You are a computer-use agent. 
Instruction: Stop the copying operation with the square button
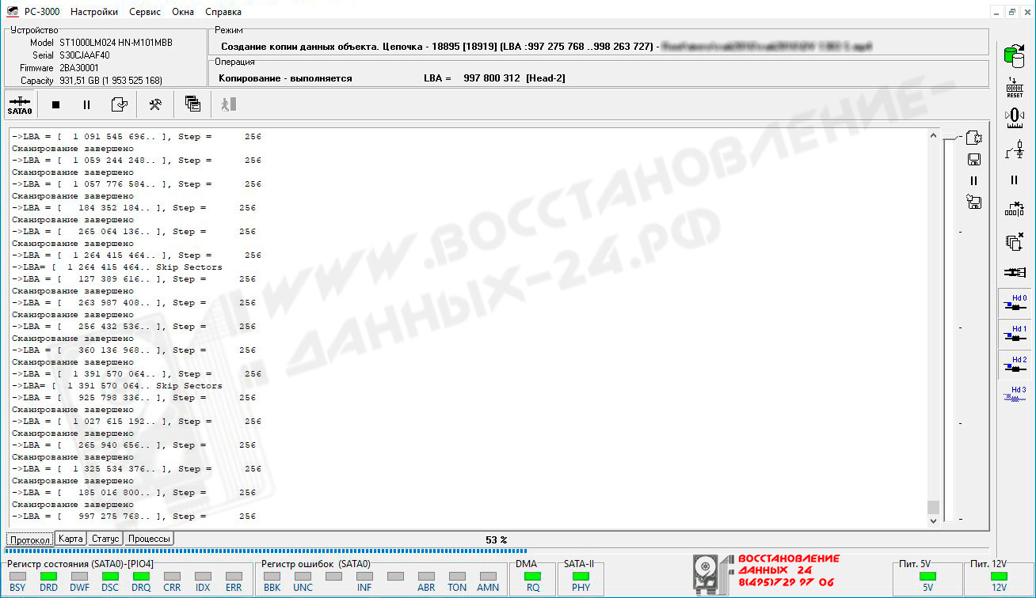55,104
